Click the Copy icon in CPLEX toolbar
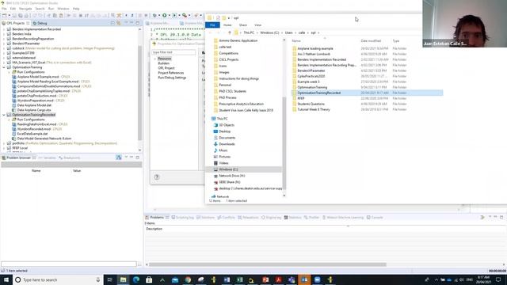Image resolution: width=507 pixels, height=285 pixels. 55,15
